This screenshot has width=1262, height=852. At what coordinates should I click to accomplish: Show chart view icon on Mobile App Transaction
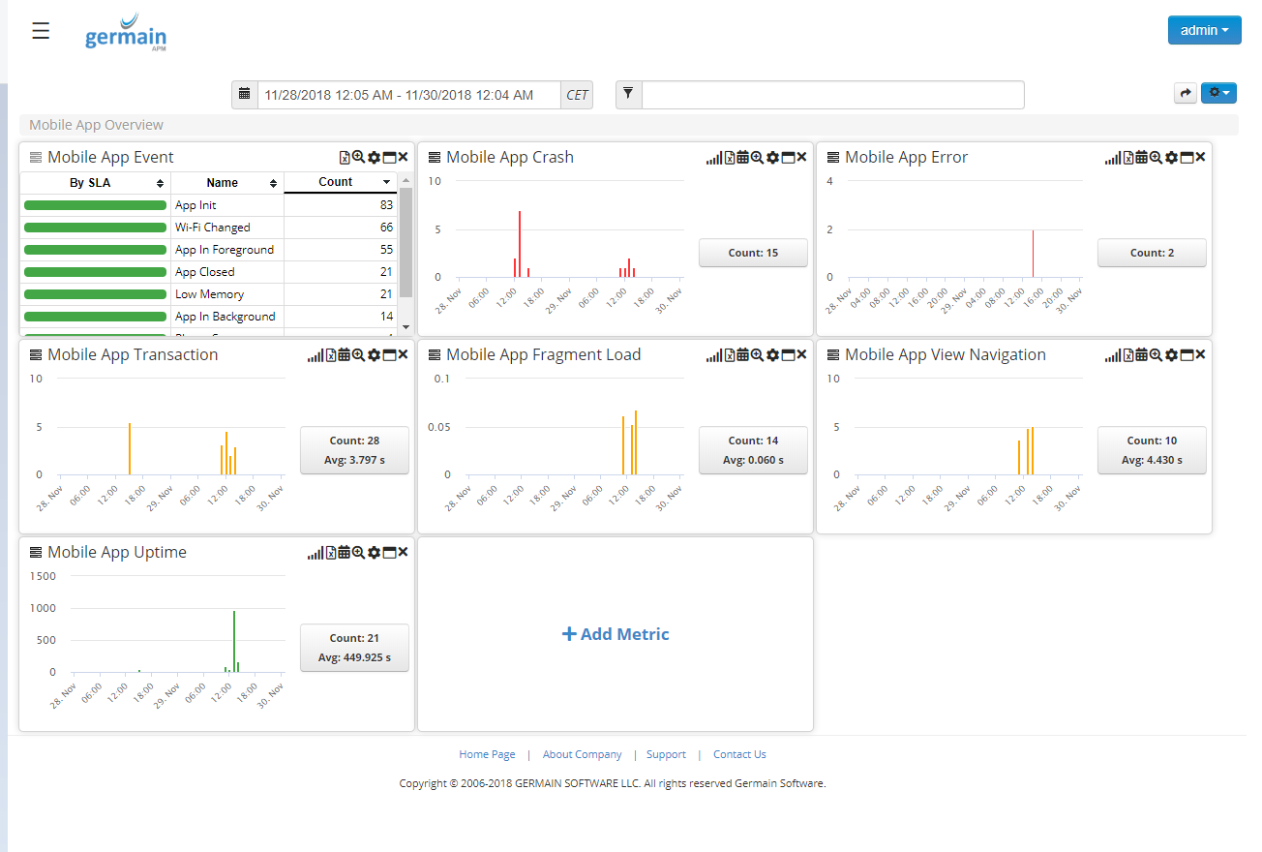coord(315,355)
